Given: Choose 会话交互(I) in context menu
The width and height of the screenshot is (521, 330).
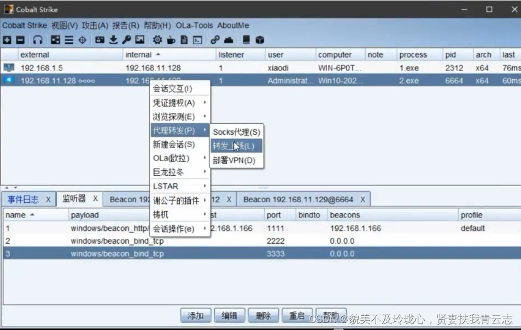Looking at the screenshot, I should [180, 89].
